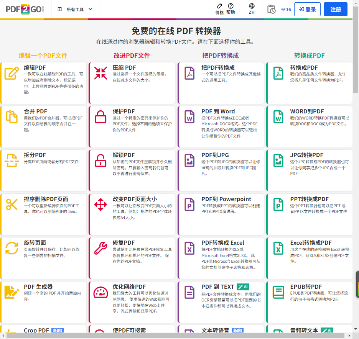Click the EPUB转PDF book icon

[x=278, y=292]
